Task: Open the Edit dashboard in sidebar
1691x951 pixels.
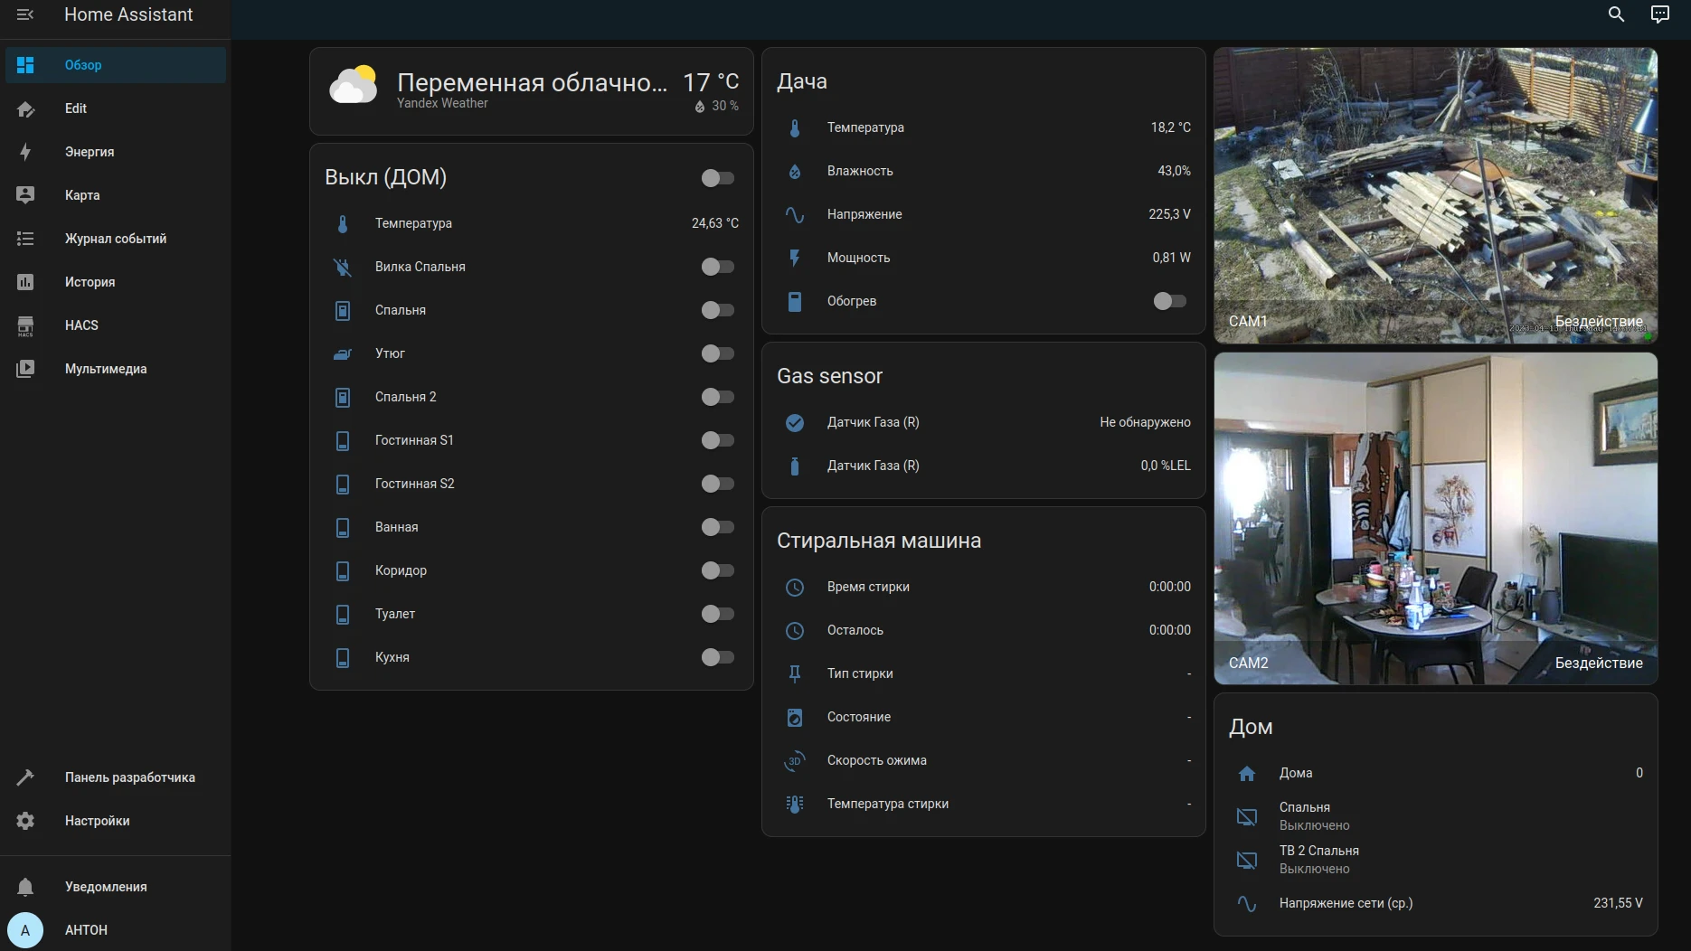Action: (x=116, y=108)
